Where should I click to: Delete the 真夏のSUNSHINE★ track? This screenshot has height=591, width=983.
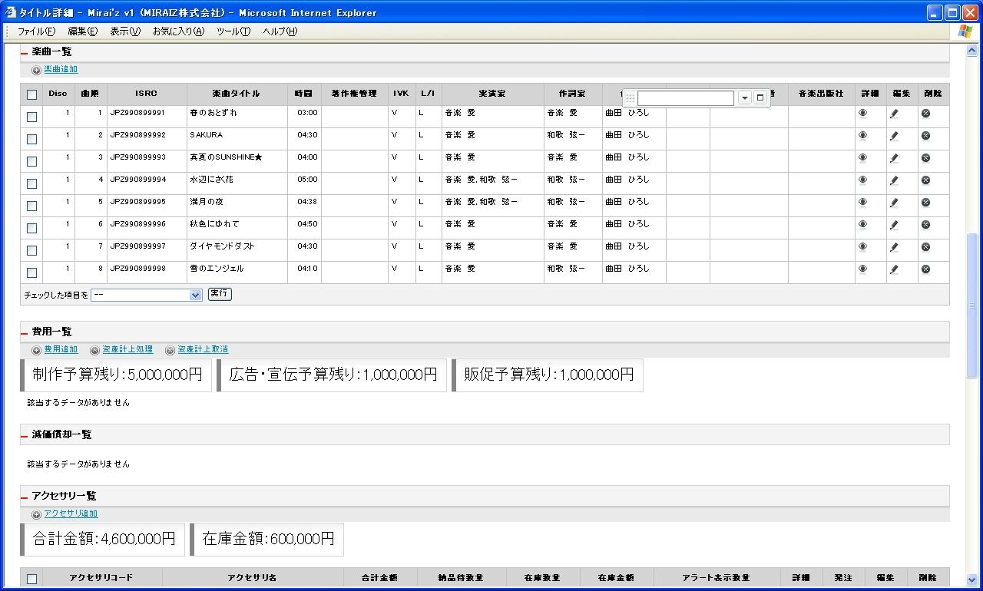(925, 158)
